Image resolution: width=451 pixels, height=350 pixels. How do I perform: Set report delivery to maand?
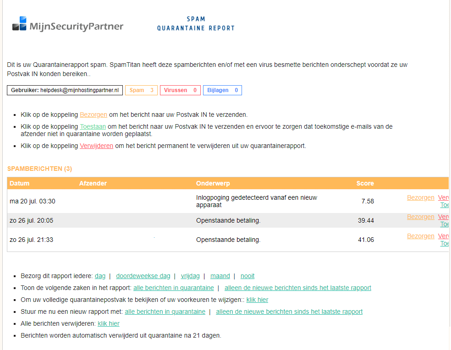pyautogui.click(x=220, y=276)
